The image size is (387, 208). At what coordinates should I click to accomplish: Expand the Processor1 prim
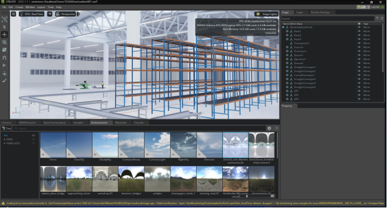click(287, 51)
